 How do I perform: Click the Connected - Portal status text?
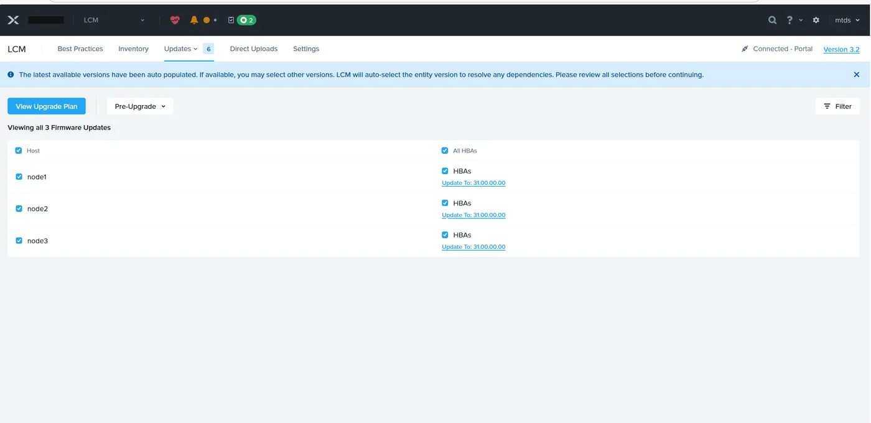[783, 49]
